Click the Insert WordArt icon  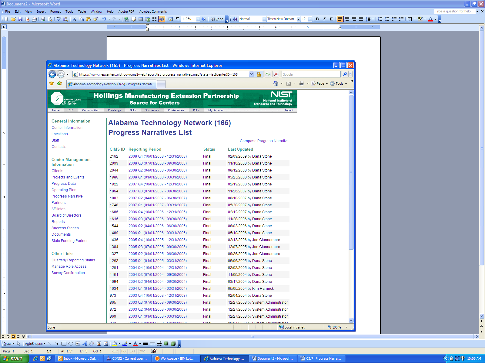pos(85,344)
